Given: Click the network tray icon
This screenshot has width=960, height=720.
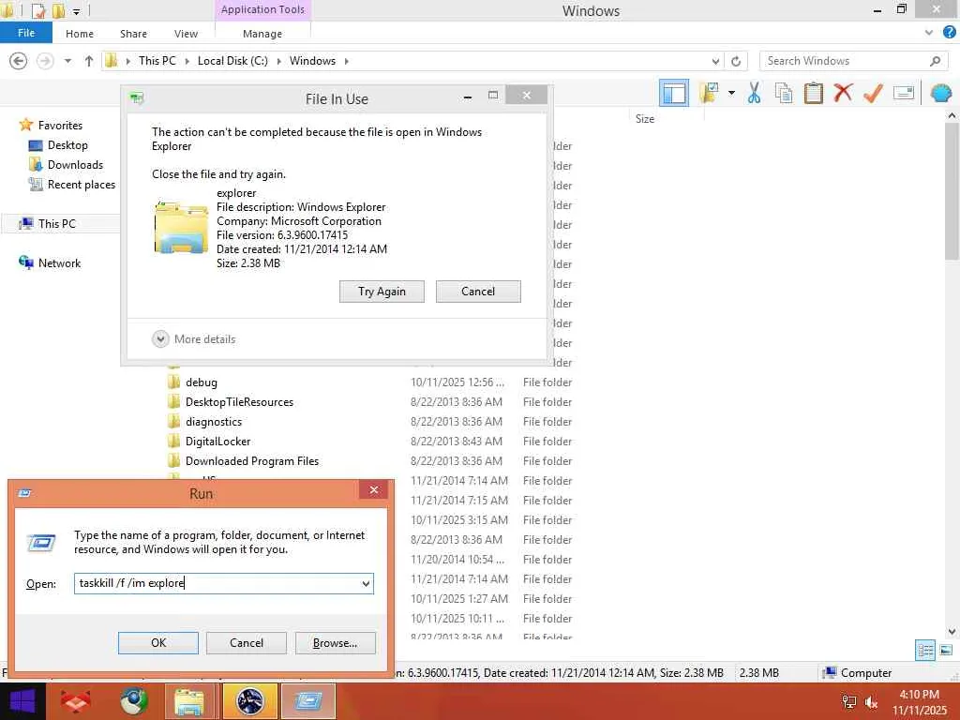Looking at the screenshot, I should [849, 702].
